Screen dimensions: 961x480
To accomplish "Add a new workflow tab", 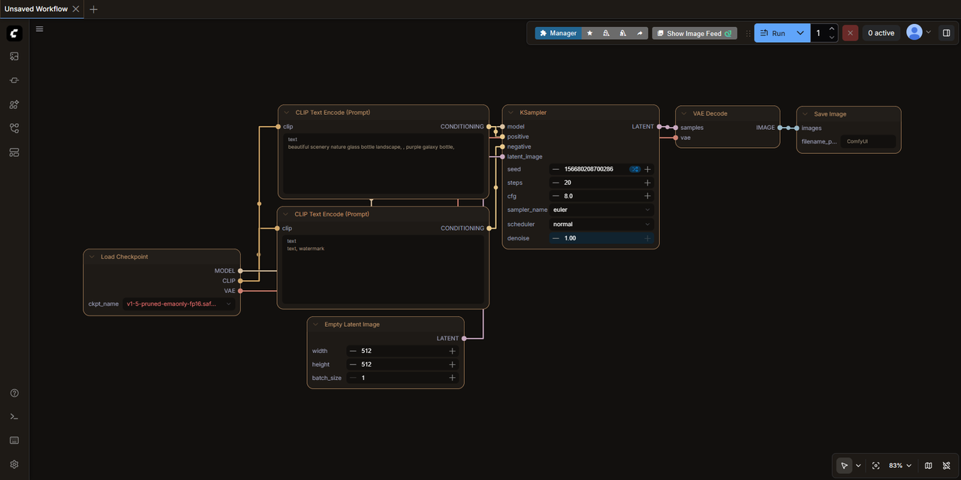I will pyautogui.click(x=93, y=9).
